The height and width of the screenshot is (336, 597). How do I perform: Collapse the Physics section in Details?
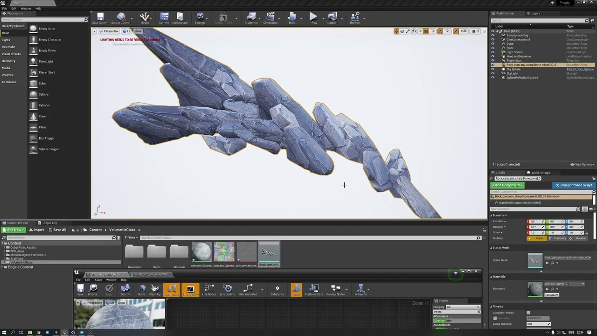[x=491, y=307]
